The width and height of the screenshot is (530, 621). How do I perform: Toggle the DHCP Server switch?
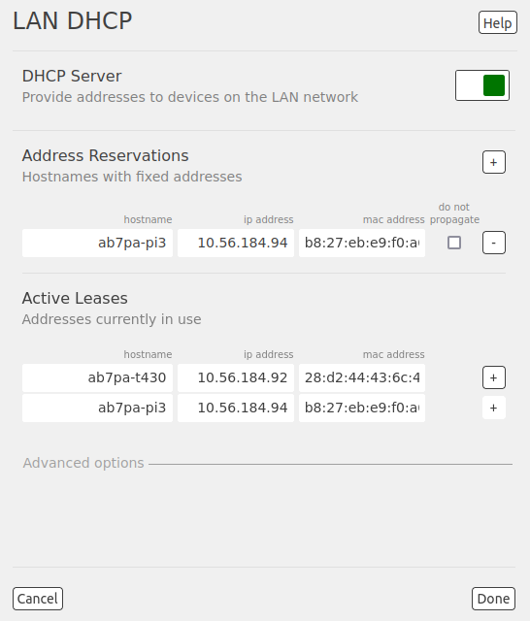pyautogui.click(x=482, y=85)
